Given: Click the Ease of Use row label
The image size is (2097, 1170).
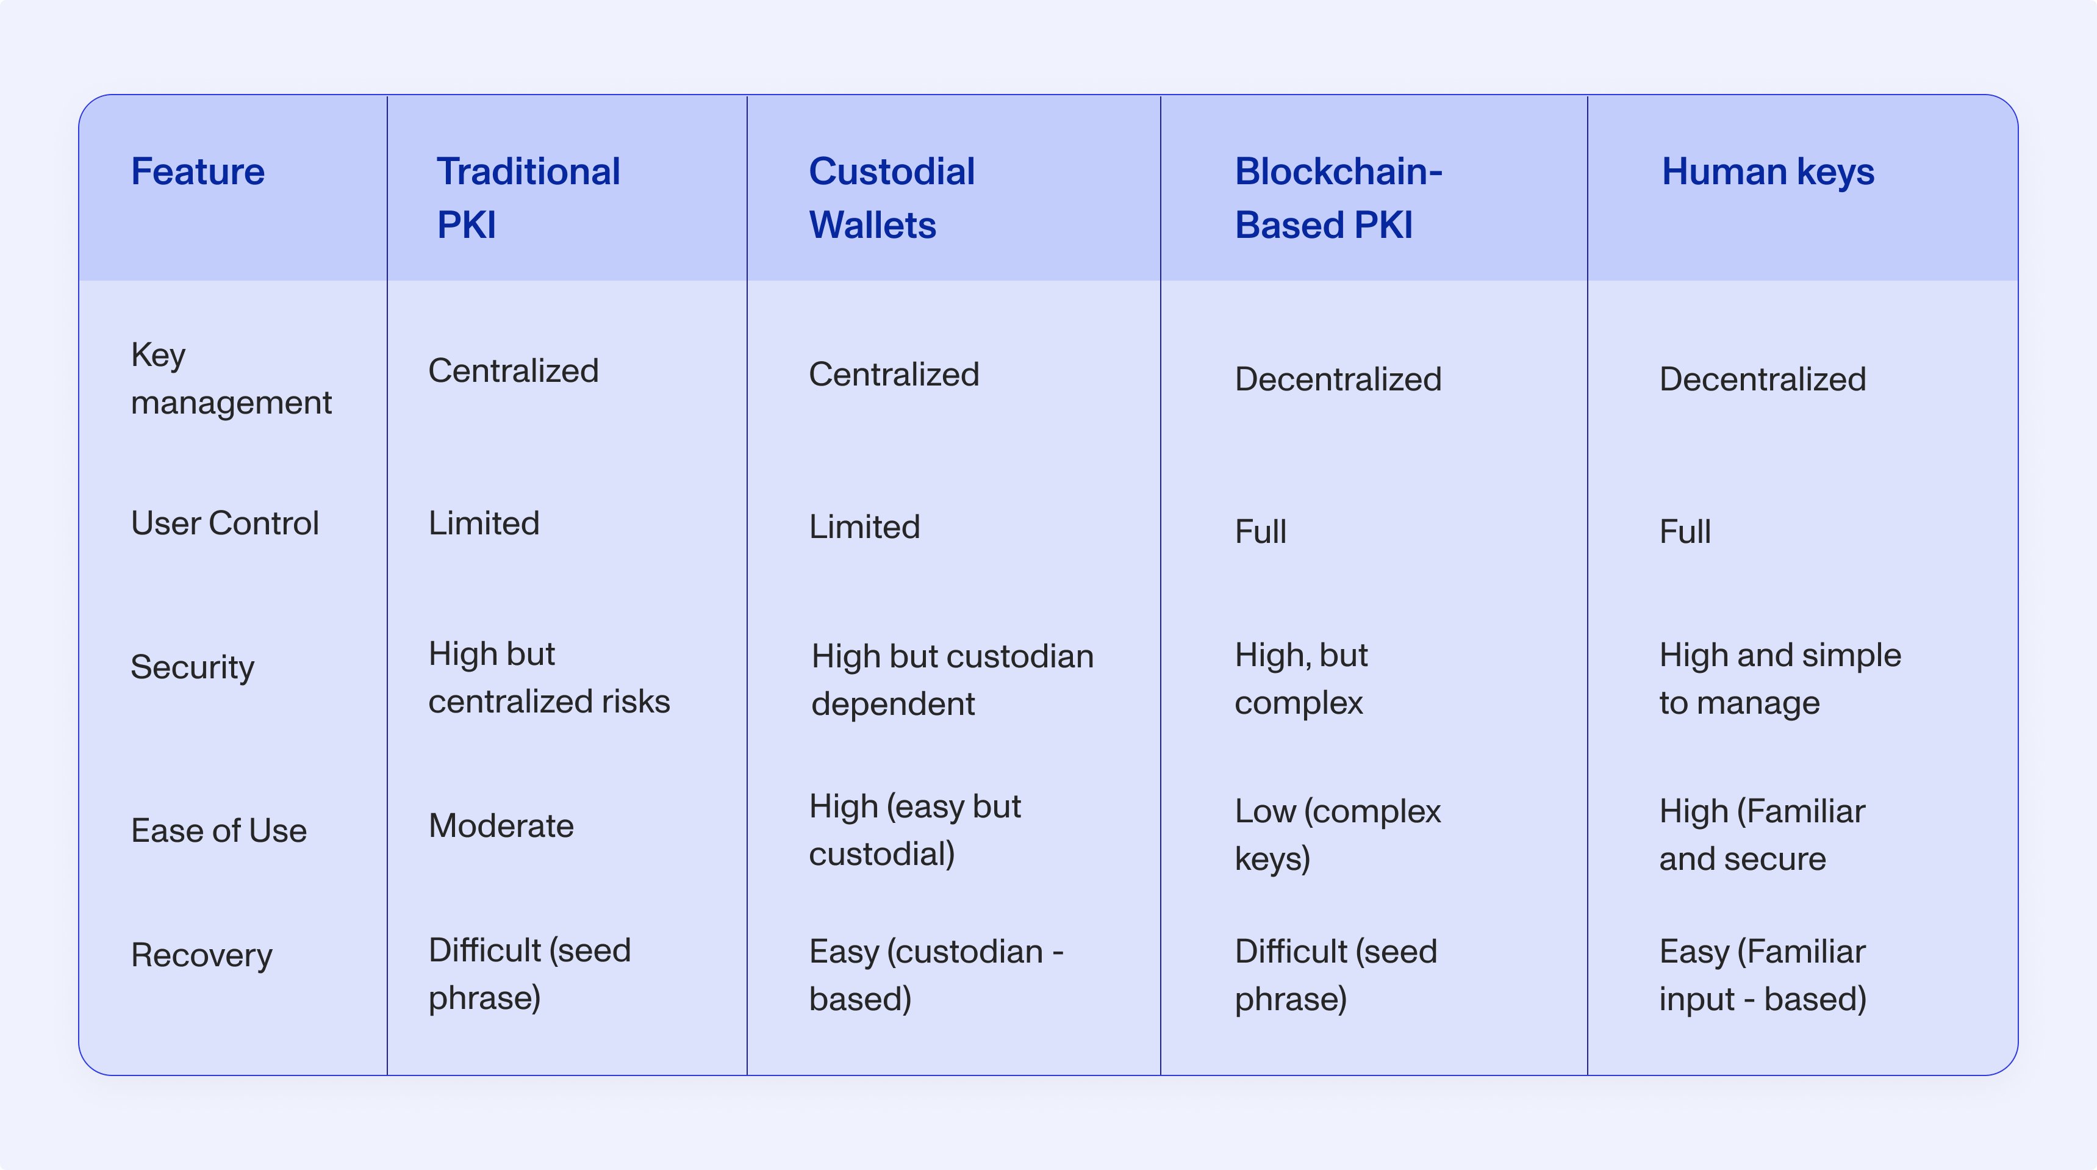Looking at the screenshot, I should coord(219,830).
